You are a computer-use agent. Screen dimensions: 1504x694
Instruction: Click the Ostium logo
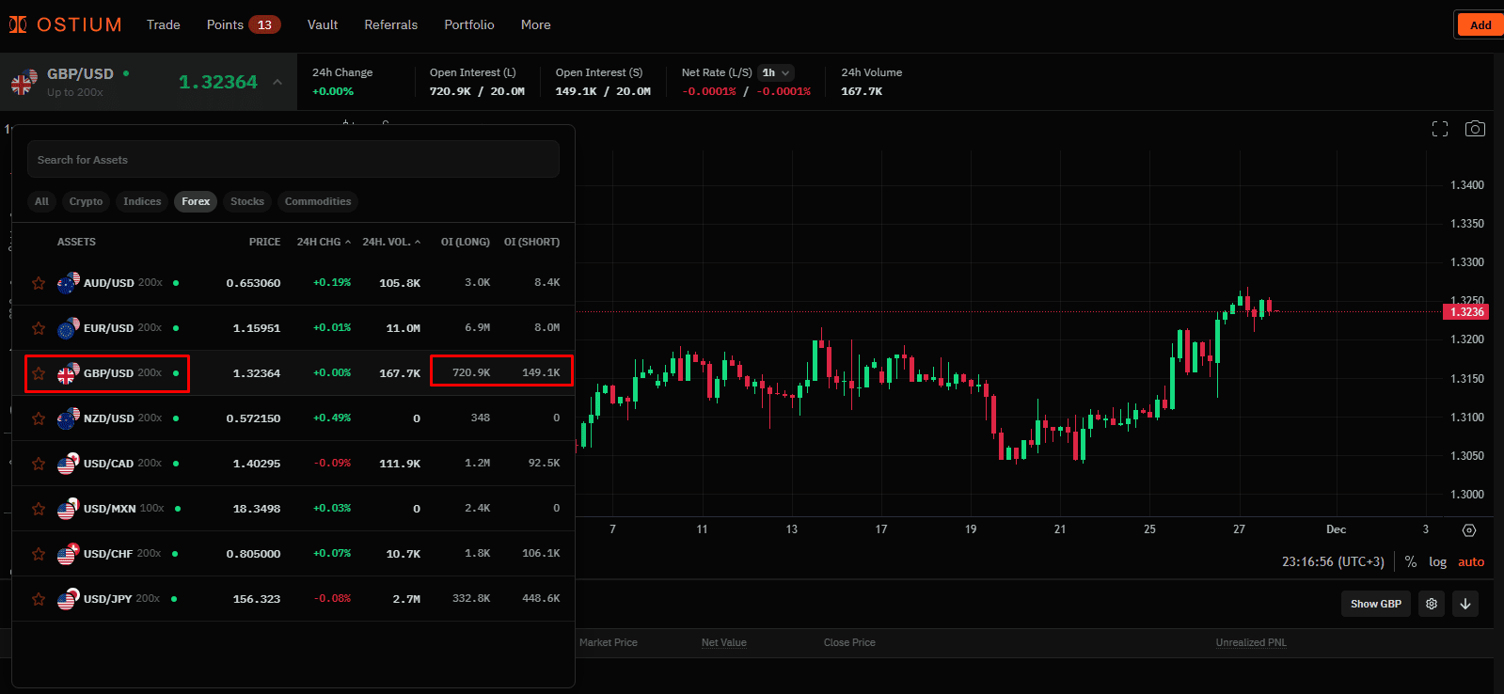(66, 24)
